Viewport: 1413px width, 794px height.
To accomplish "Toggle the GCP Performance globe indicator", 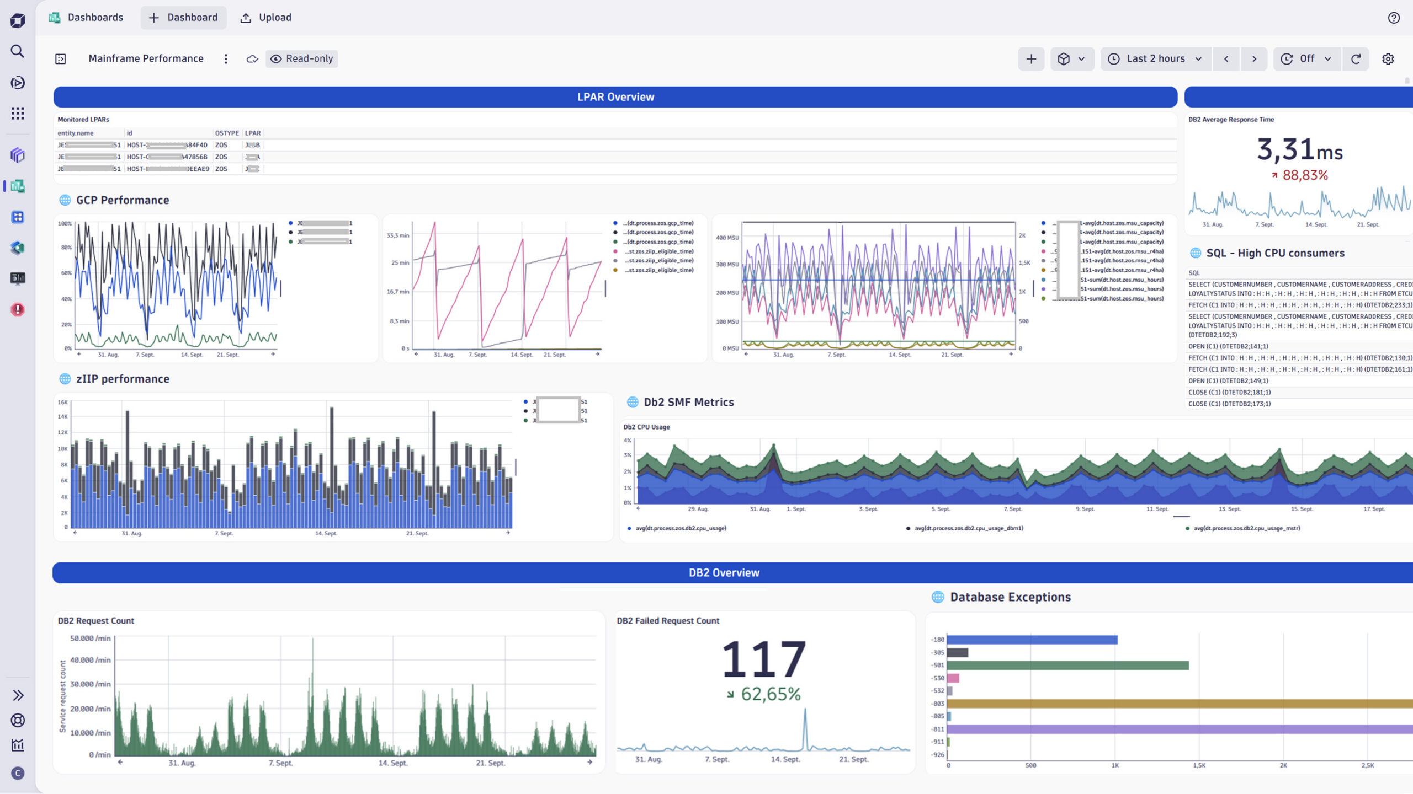I will pos(65,200).
